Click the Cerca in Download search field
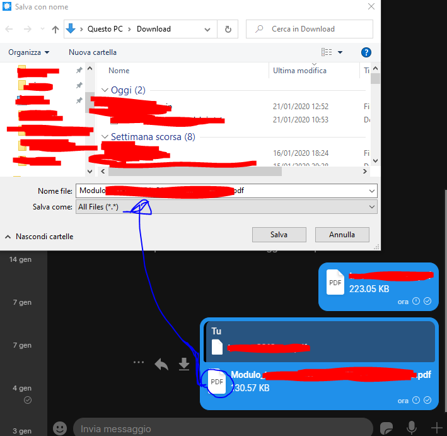 310,29
